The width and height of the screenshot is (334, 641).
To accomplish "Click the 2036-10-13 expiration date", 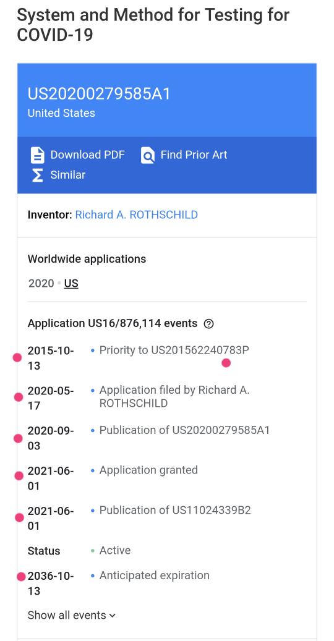I will click(51, 584).
